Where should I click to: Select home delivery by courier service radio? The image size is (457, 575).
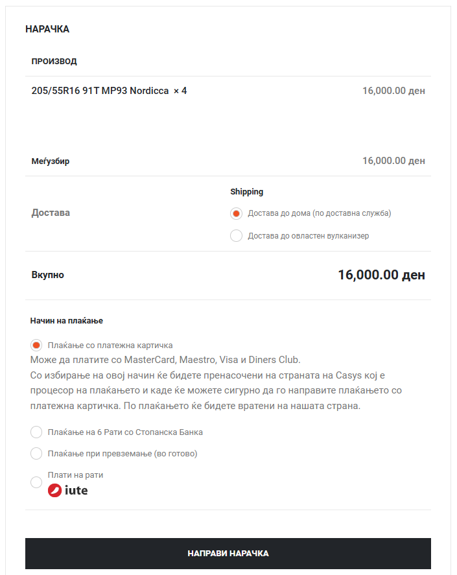coord(236,213)
